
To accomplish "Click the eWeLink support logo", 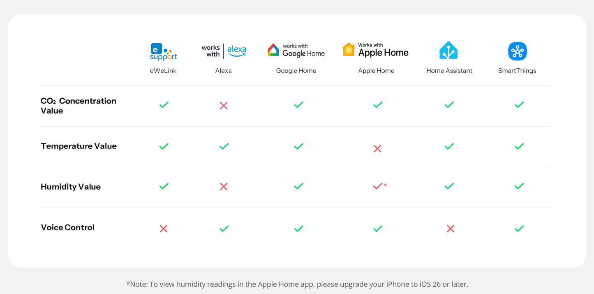I will [x=163, y=52].
